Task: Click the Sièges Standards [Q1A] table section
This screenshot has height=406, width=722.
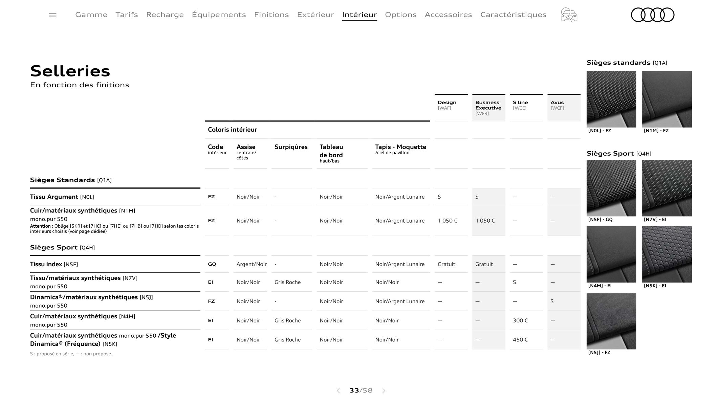Action: coord(71,180)
